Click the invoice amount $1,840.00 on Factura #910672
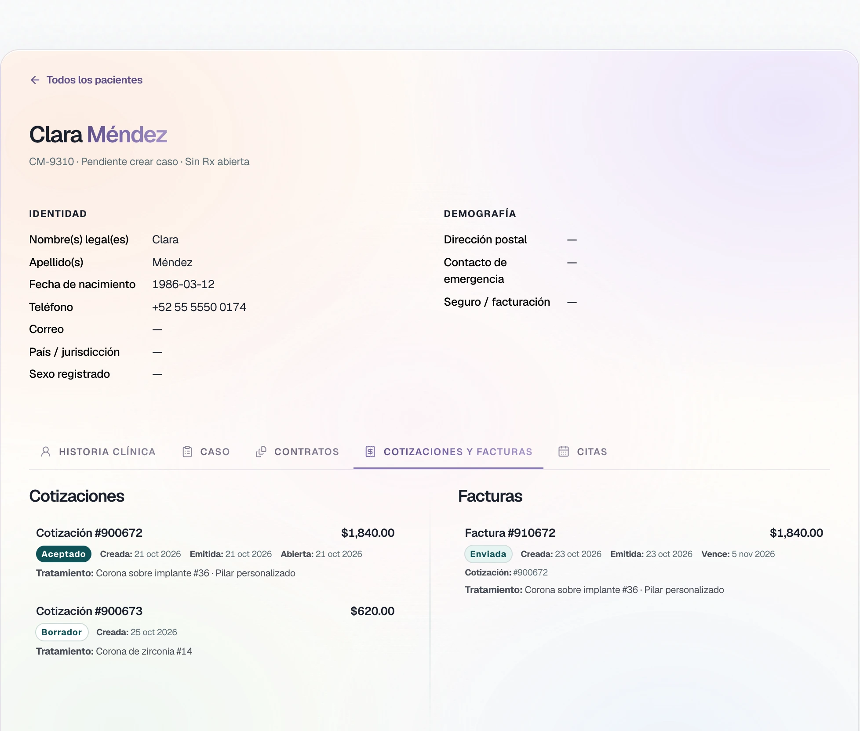The width and height of the screenshot is (860, 731). tap(796, 533)
